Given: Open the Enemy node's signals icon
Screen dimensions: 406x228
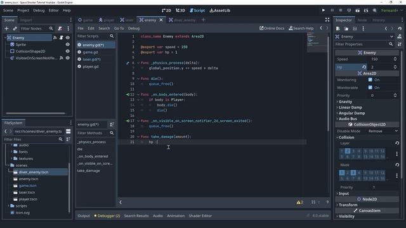Looking at the screenshot, I should pos(55,38).
